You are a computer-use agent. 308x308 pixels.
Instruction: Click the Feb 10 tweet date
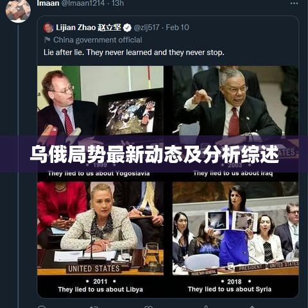pyautogui.click(x=178, y=28)
